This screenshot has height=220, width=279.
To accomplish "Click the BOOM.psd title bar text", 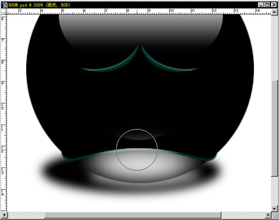I will 39,5.
